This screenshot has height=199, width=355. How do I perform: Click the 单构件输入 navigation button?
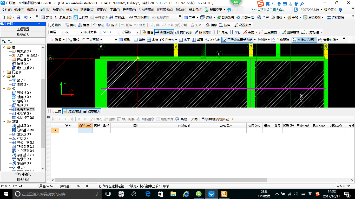[23, 174]
